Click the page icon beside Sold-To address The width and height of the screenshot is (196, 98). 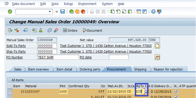click(157, 46)
